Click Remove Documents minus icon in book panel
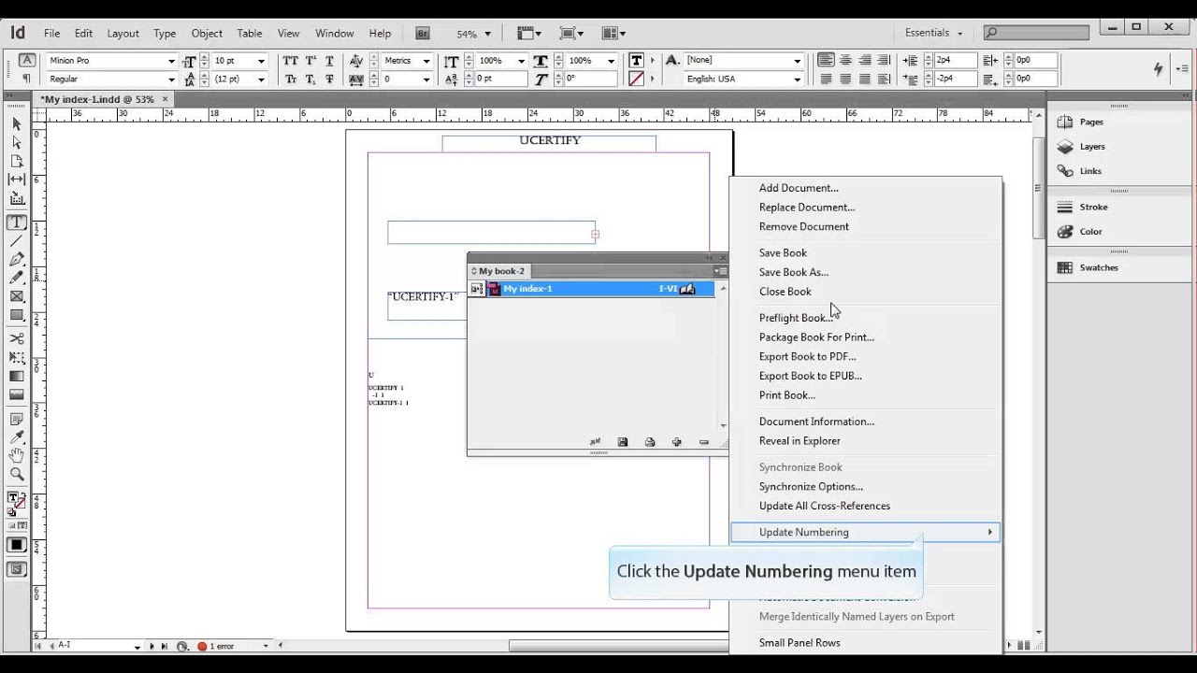Screen dimensions: 1197x673 point(704,442)
